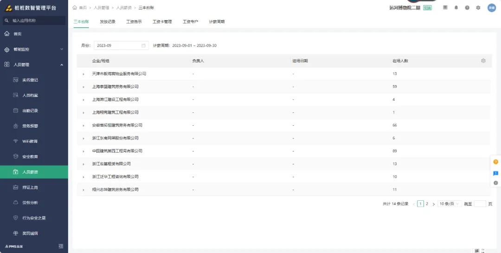Switch to the 三本台账 tab
This screenshot has width=501, height=253.
click(x=81, y=22)
